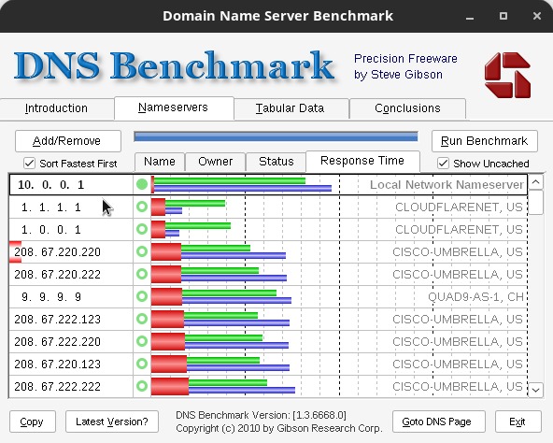
Task: Select the 208.67.220.220 address
Action: [58, 252]
